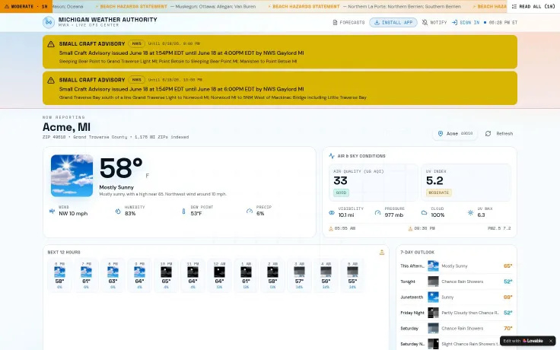Viewport: 560px width, 350px height.
Task: Click the humidity droplet icon
Action: [118, 211]
